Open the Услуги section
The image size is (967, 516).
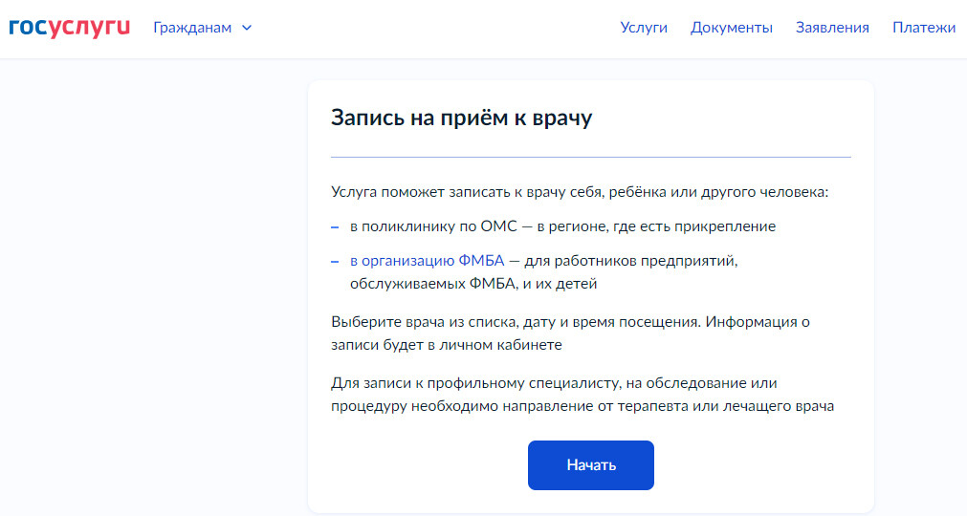644,28
